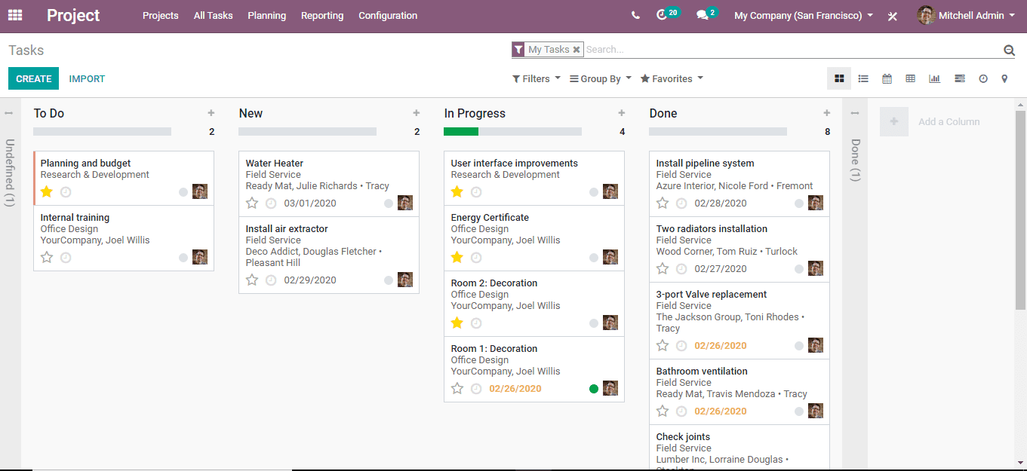Click the Project app title
The height and width of the screenshot is (471, 1027).
(73, 16)
